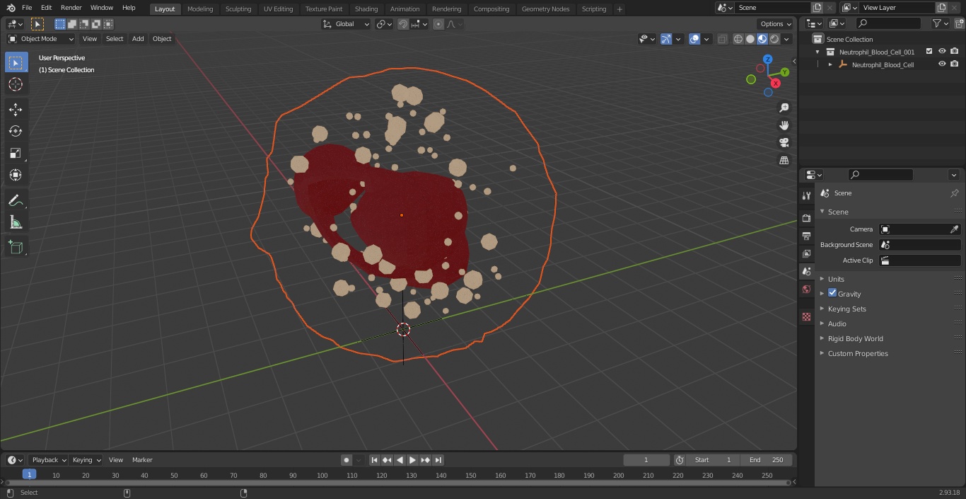Open the Global orientation dropdown
This screenshot has width=966, height=499.
click(346, 24)
